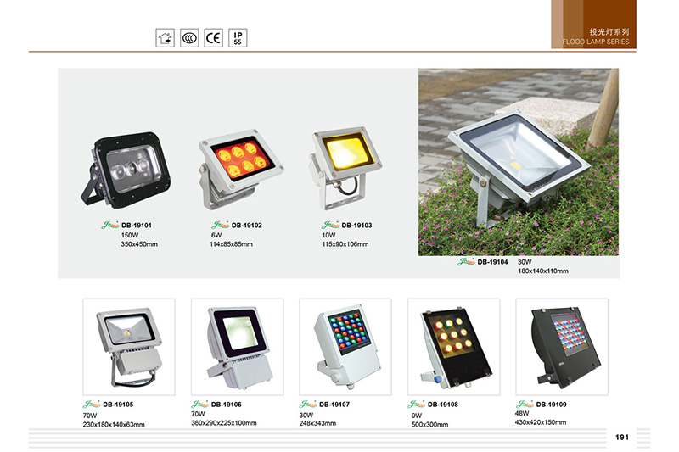Click the brand logo beside DB-19109
Image resolution: width=679 pixels, height=452 pixels.
525,404
